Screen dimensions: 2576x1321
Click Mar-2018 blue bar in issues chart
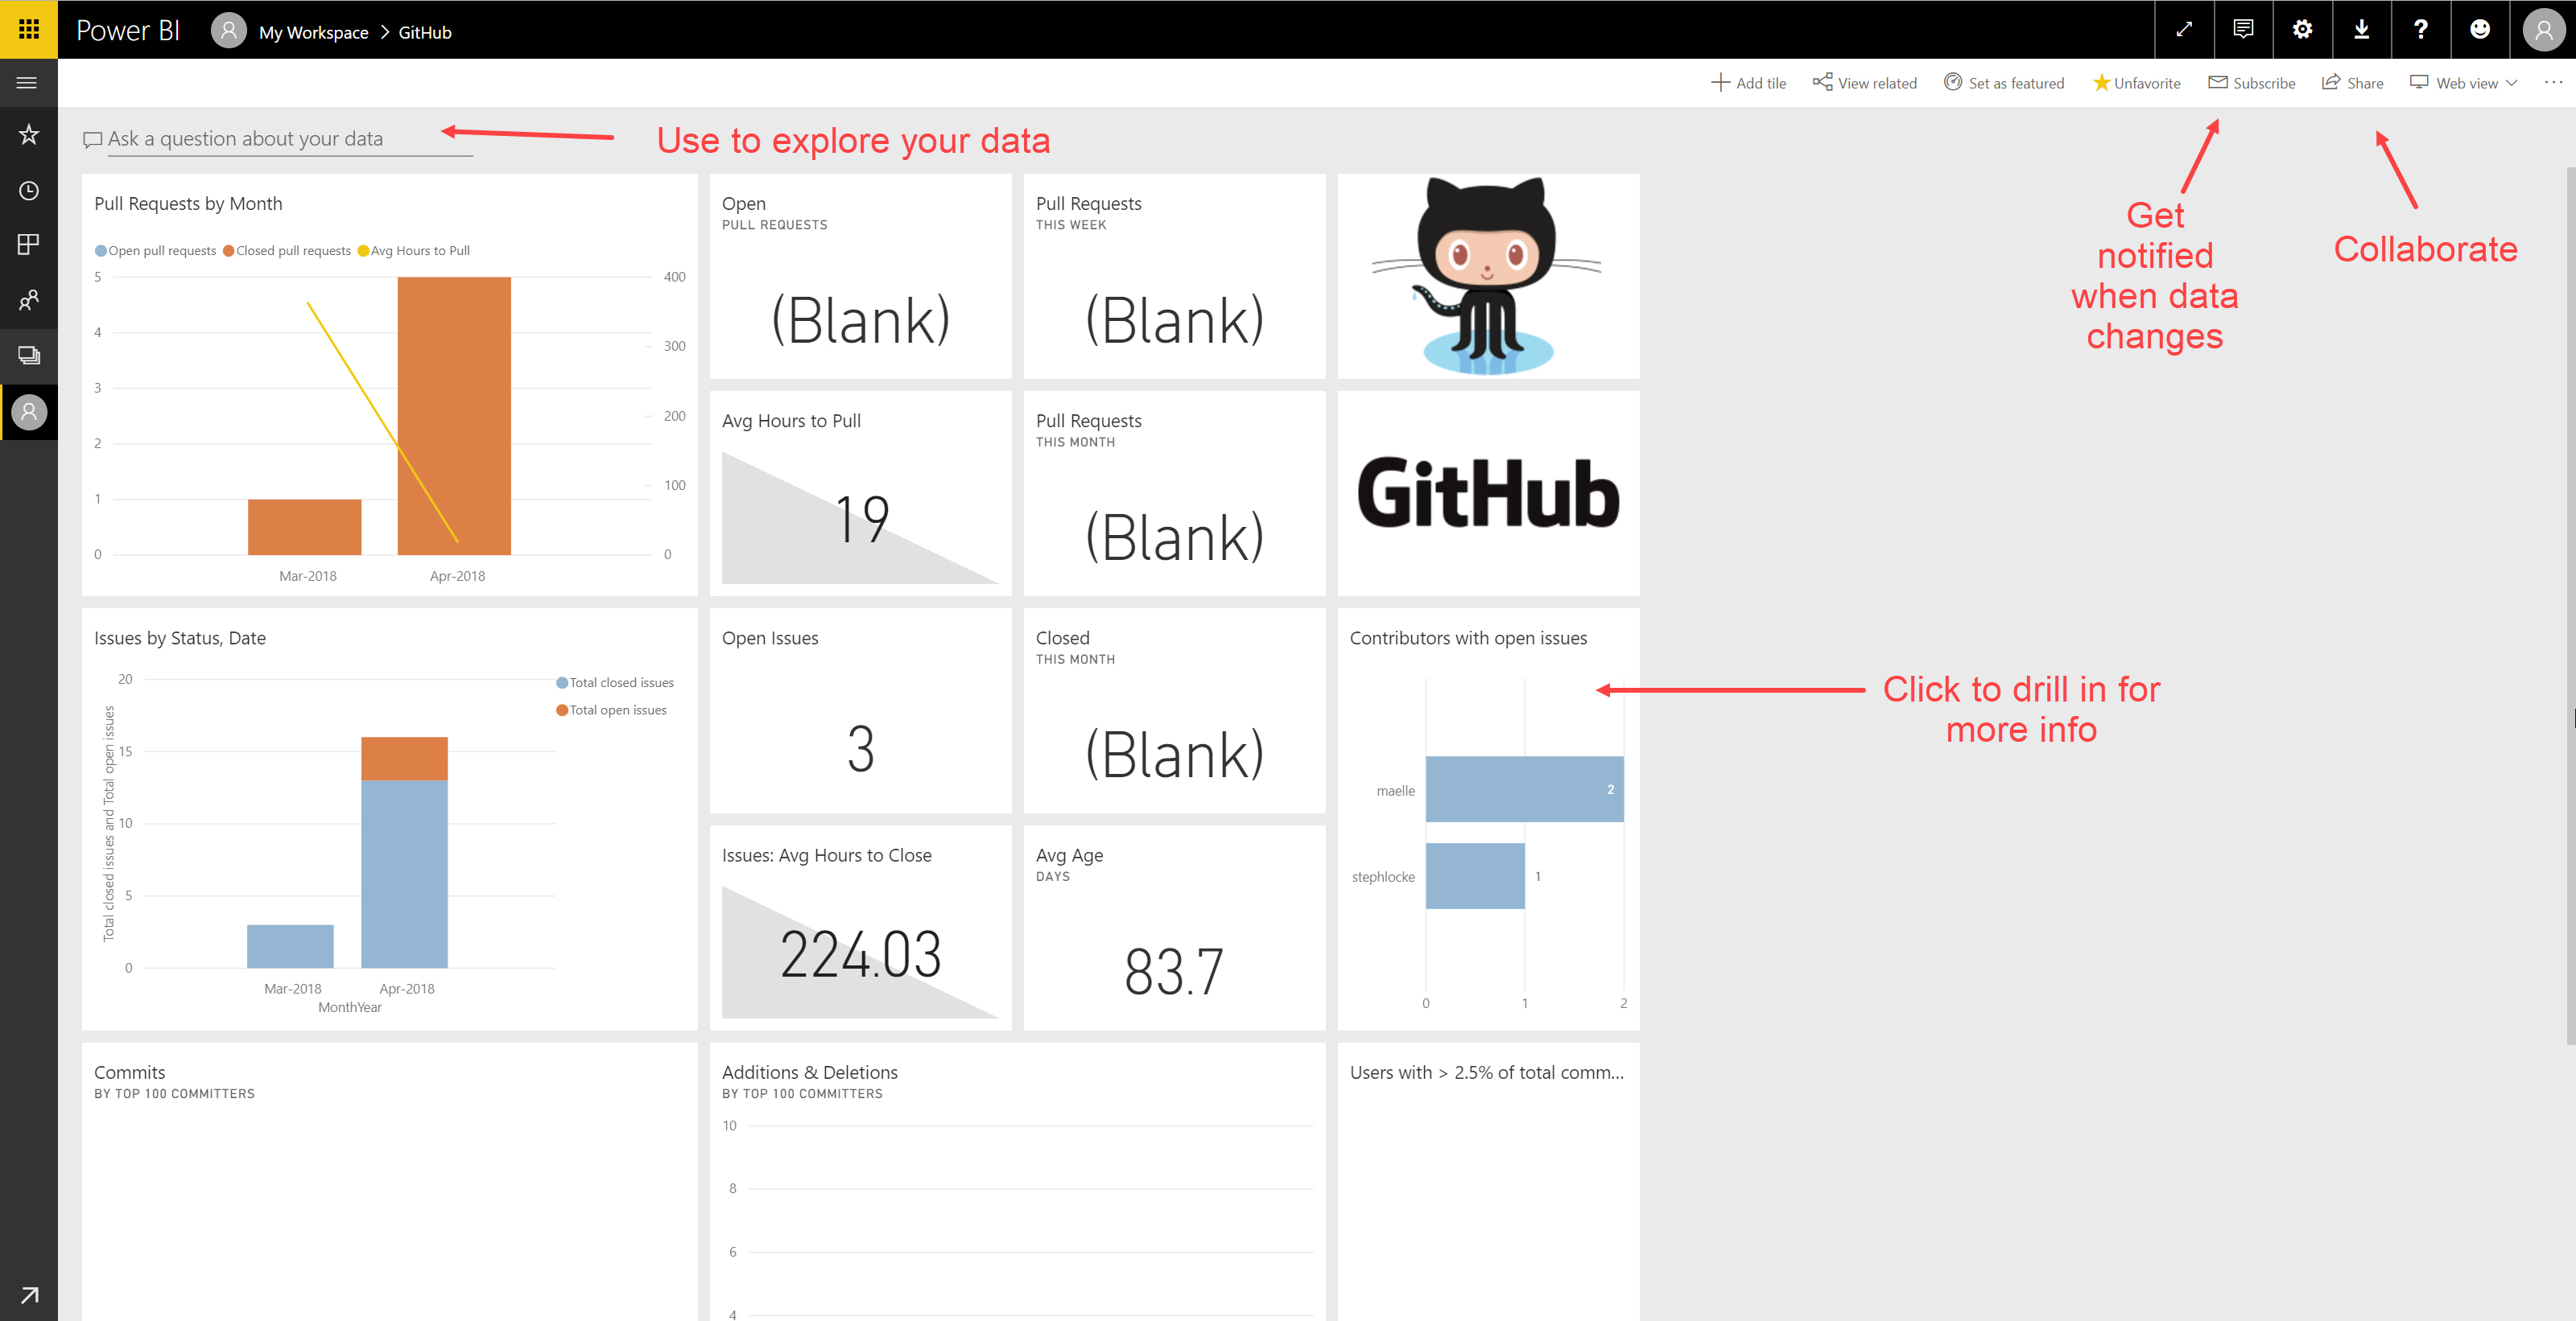tap(290, 946)
